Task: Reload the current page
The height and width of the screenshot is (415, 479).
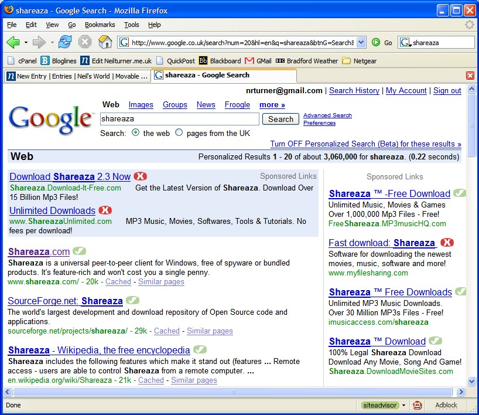Action: click(x=65, y=42)
